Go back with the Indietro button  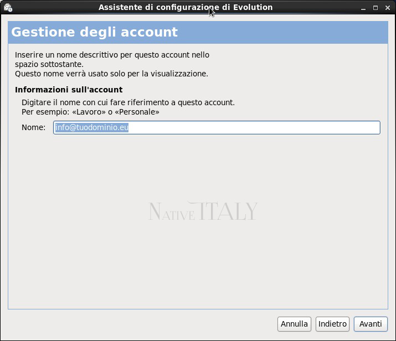click(332, 324)
